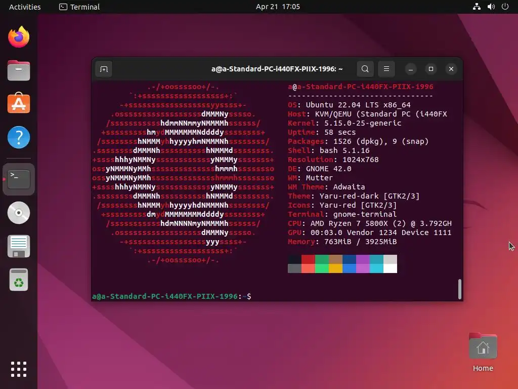Show Applications grid
Screen dimensions: 518x389
tap(19, 369)
